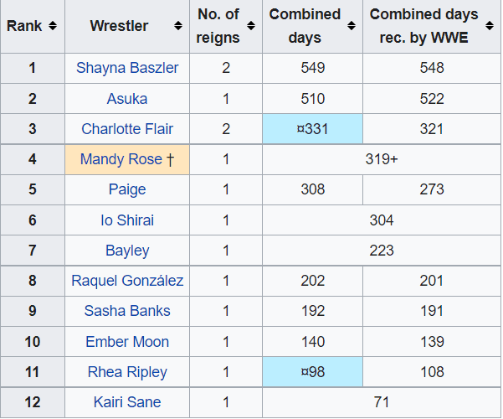Sort table by Rank arrows icon
This screenshot has height=419, width=503.
coord(54,26)
